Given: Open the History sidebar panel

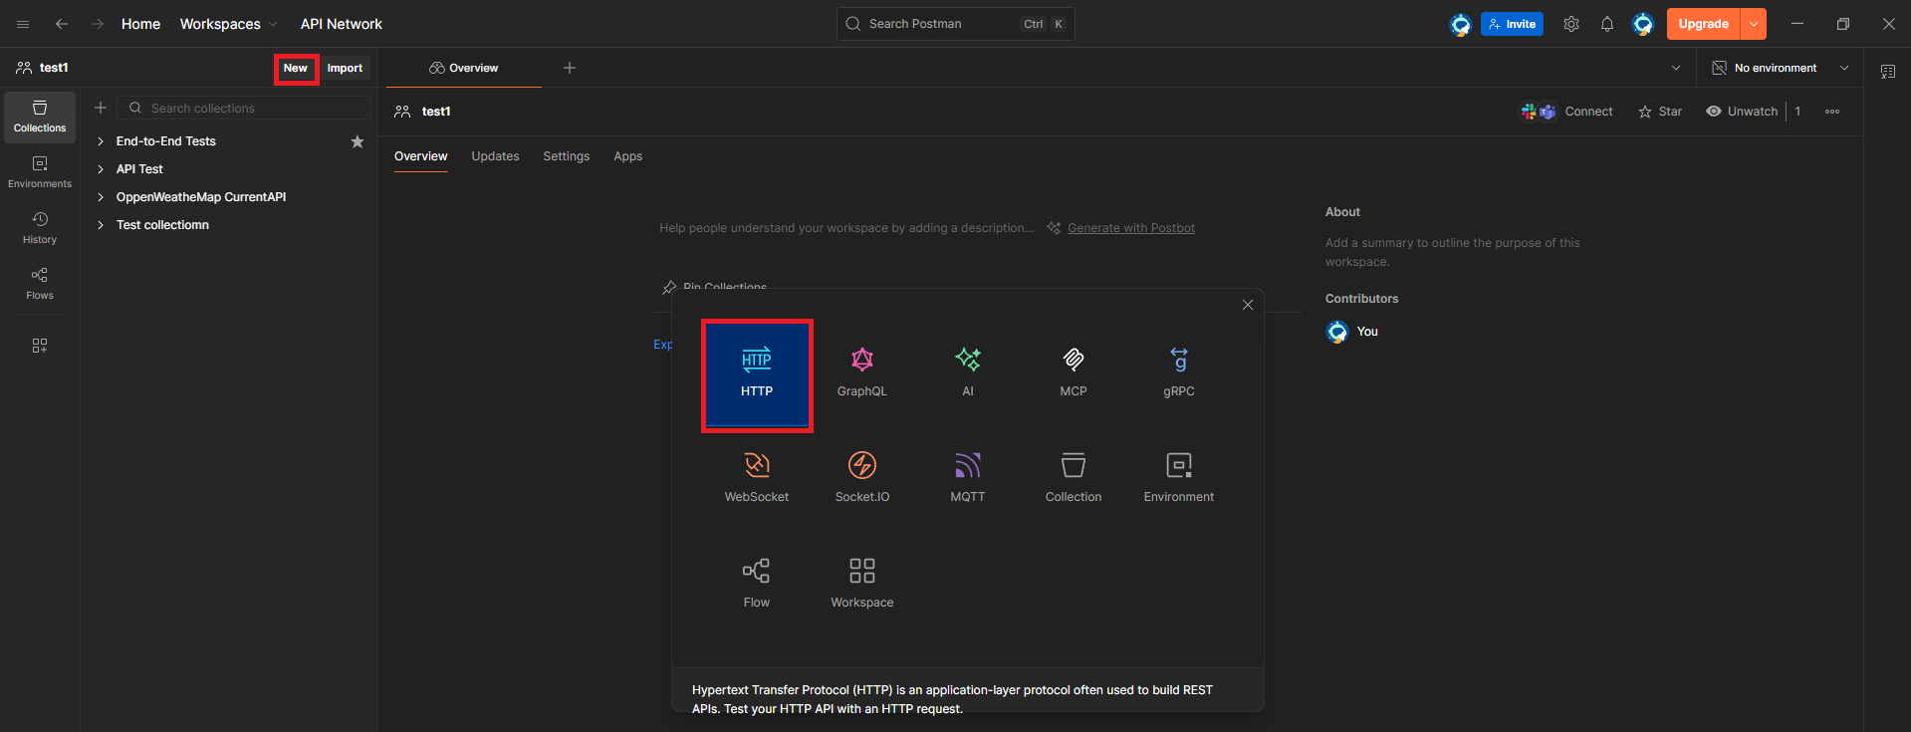Looking at the screenshot, I should [40, 227].
